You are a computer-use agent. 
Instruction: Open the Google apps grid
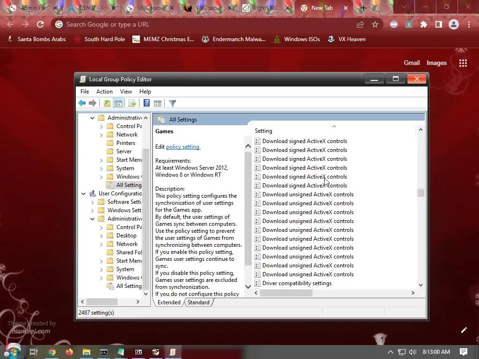tap(463, 63)
